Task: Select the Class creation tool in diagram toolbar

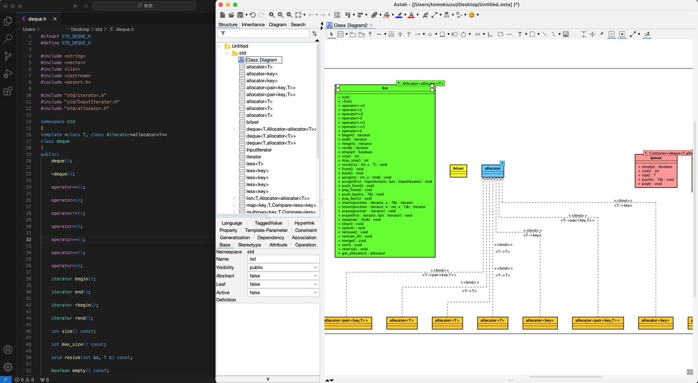Action: [340, 34]
